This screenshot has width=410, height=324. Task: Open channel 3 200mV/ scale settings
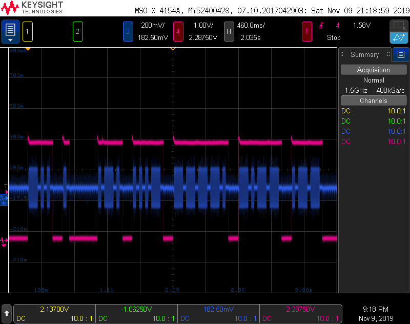click(154, 25)
